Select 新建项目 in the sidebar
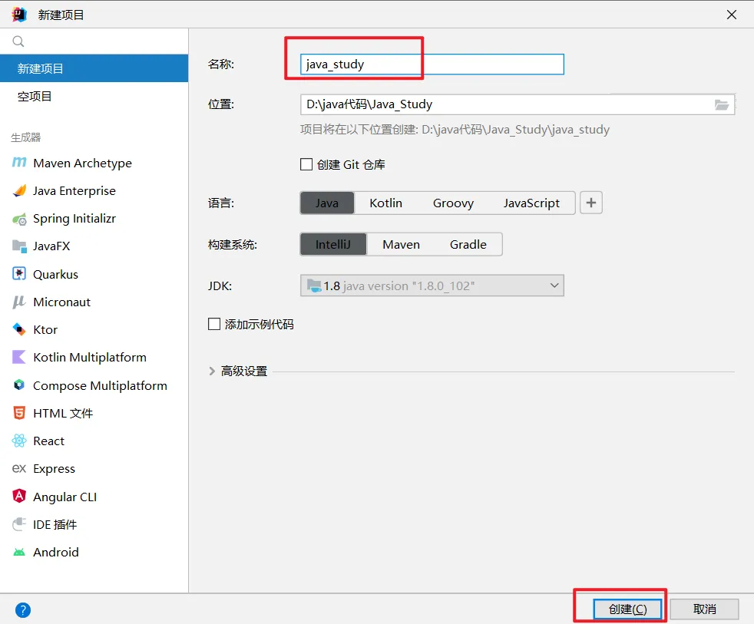 pos(94,68)
